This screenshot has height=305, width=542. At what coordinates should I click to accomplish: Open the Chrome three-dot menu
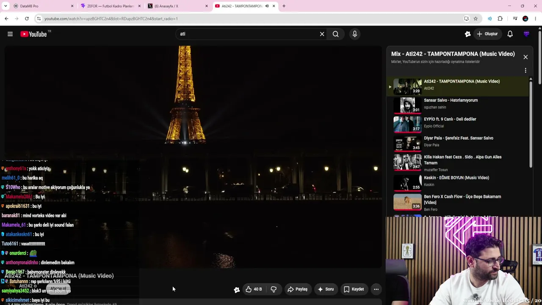pos(536,19)
